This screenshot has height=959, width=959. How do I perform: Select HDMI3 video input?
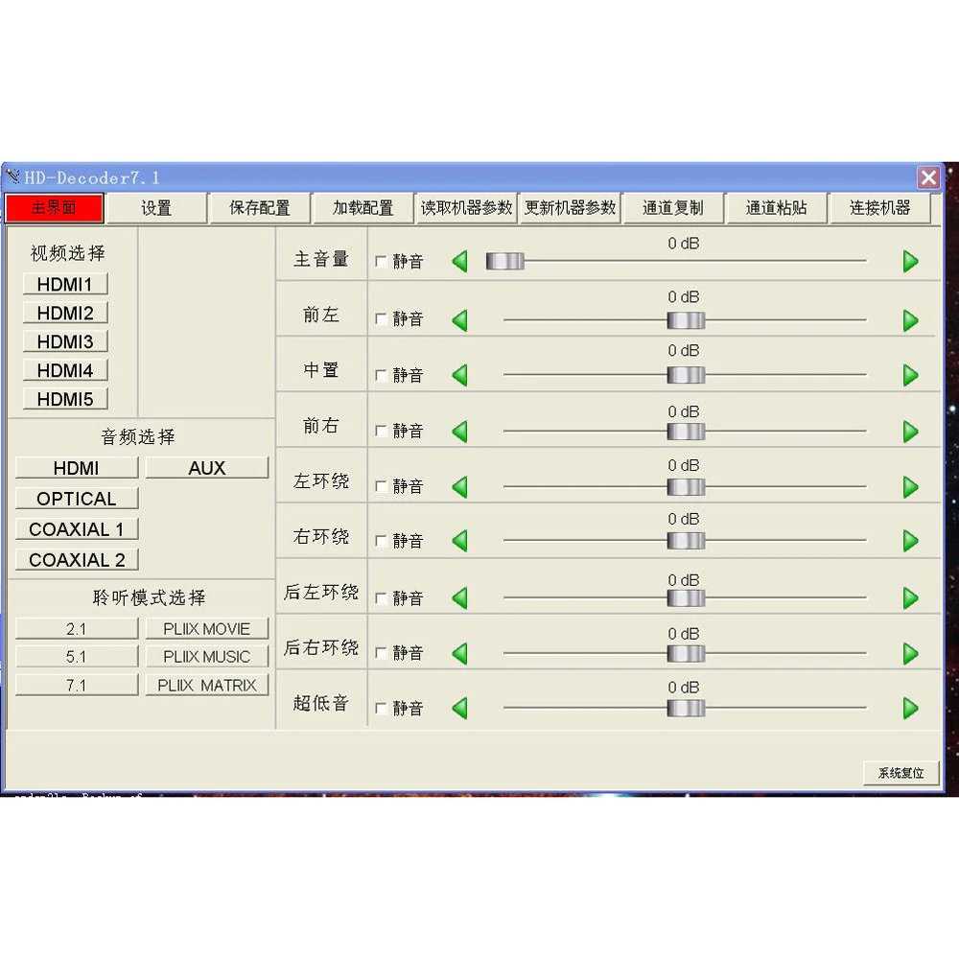click(65, 342)
